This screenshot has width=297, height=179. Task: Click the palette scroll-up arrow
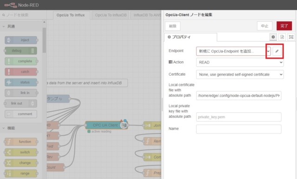[x=44, y=22]
